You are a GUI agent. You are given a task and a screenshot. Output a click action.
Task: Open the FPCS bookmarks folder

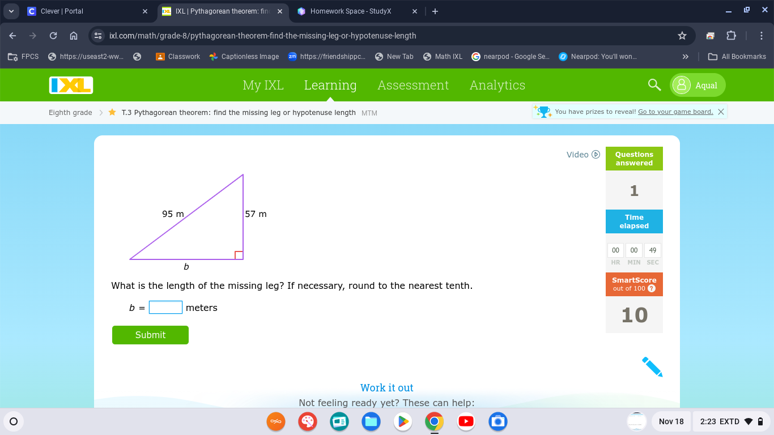coord(23,57)
